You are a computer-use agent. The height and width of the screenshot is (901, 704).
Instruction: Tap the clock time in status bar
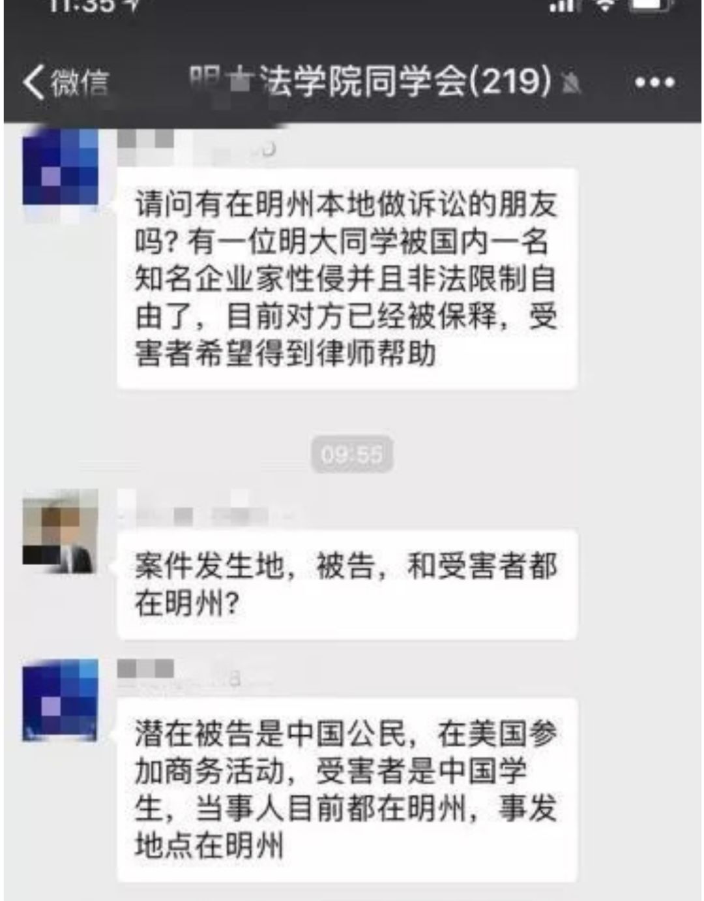coord(82,5)
